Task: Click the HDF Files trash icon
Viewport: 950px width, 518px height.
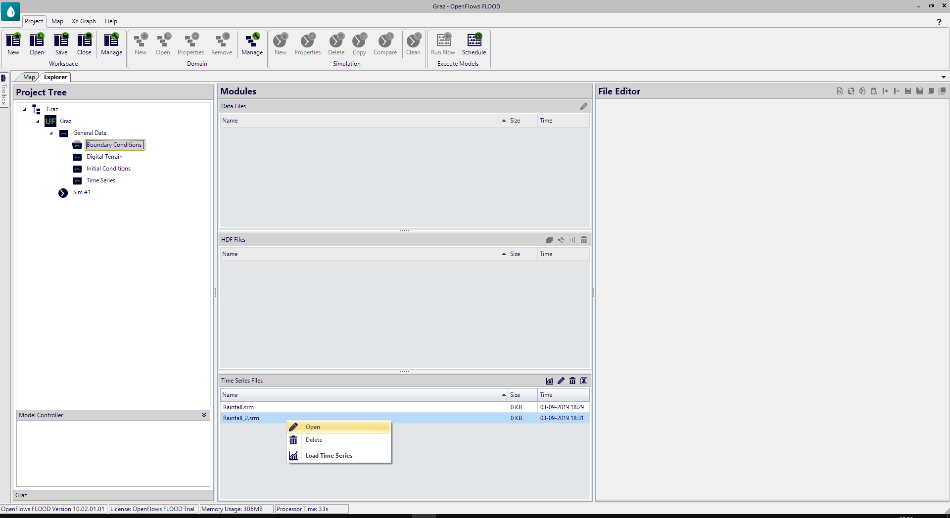Action: 584,240
